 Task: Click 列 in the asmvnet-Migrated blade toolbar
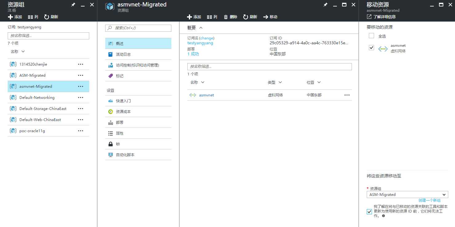(212, 17)
